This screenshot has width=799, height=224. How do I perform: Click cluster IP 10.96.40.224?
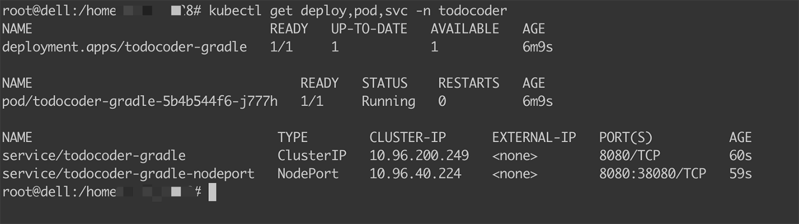point(415,174)
